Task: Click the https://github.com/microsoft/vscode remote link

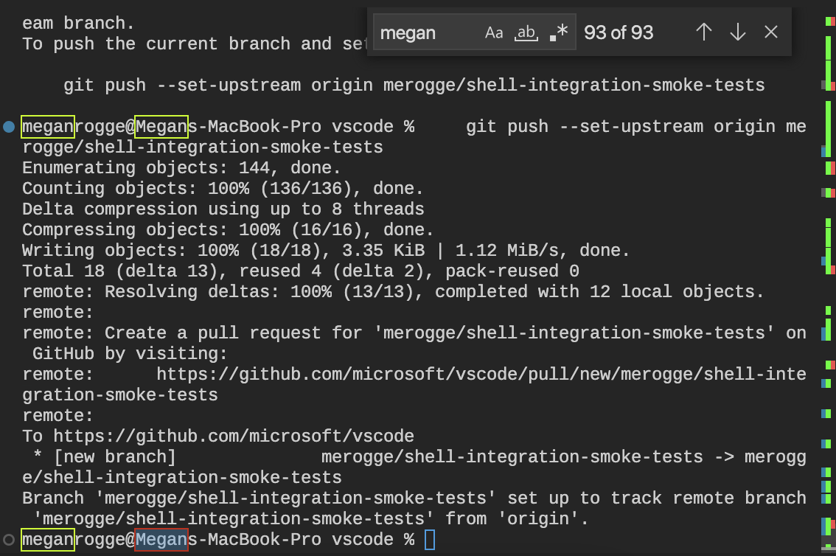Action: click(233, 437)
